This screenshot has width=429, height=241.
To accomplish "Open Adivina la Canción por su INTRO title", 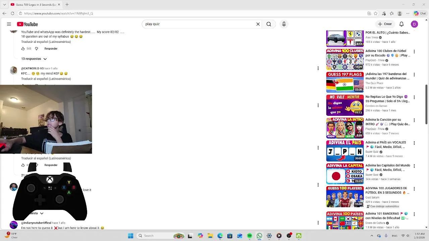I will tap(388, 122).
